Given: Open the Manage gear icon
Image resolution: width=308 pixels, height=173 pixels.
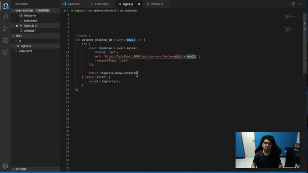Looking at the screenshot, I should (5, 166).
